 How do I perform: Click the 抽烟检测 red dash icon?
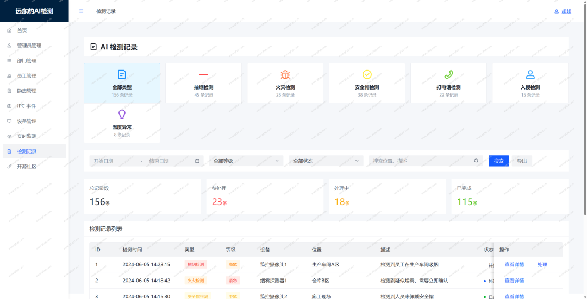click(204, 74)
